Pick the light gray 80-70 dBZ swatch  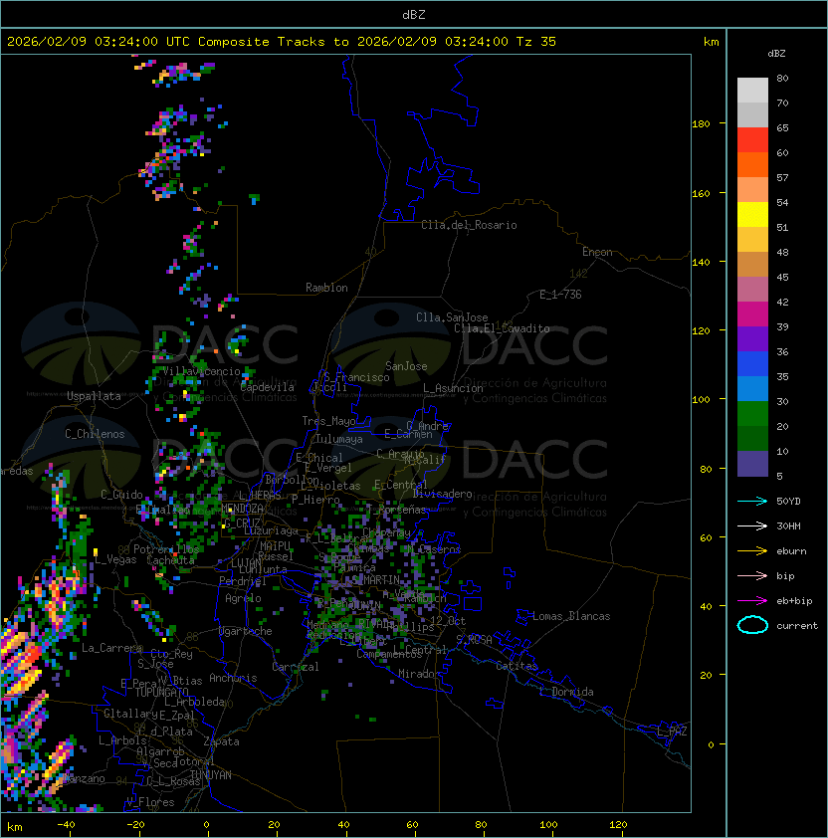pyautogui.click(x=752, y=90)
